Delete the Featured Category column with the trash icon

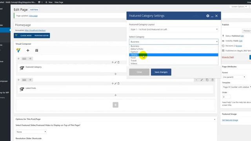(x=118, y=62)
